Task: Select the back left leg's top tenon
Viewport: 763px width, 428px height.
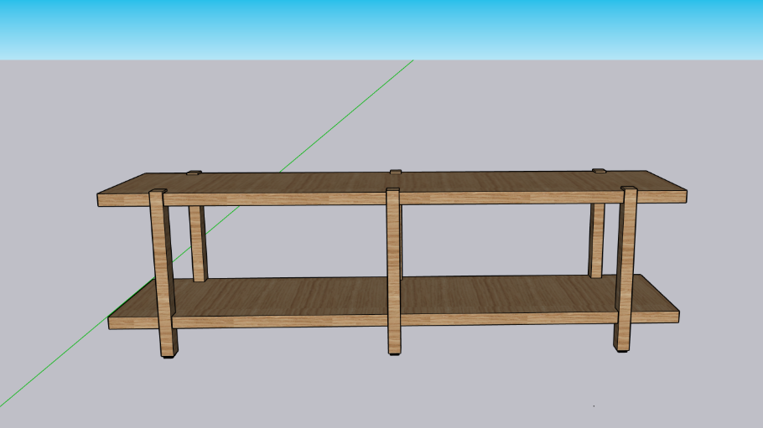Action: click(195, 173)
